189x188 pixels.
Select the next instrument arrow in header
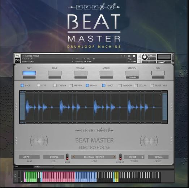[125, 56]
